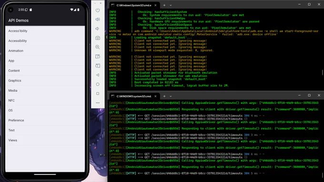The height and width of the screenshot is (182, 324).
Task: Minimize the emulator toolbar window
Action: (95, 3)
